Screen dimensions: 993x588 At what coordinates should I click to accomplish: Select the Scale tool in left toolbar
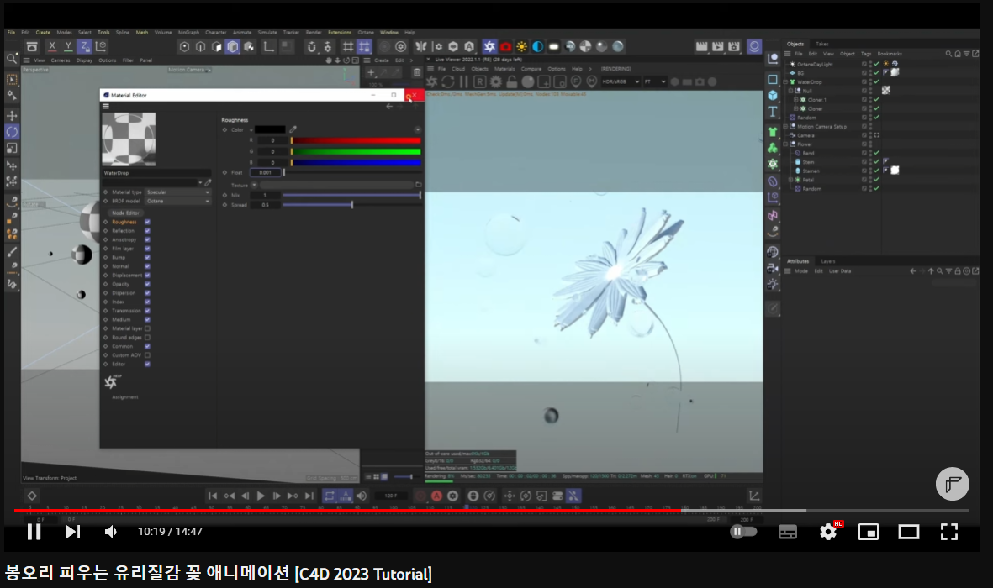pyautogui.click(x=12, y=148)
